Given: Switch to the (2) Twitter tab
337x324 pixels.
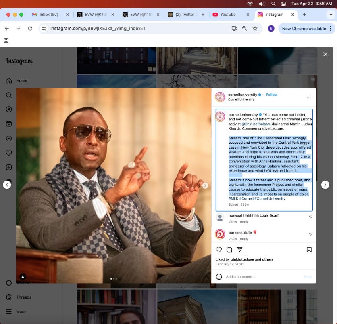Looking at the screenshot, I should click(186, 15).
